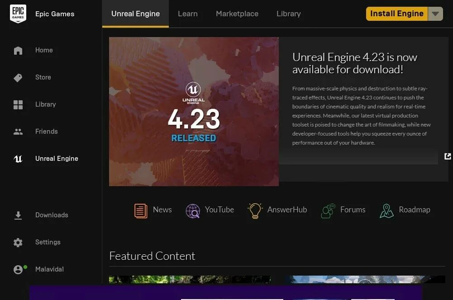Image resolution: width=453 pixels, height=300 pixels.
Task: Click the Home house icon in sidebar
Action: click(x=18, y=51)
